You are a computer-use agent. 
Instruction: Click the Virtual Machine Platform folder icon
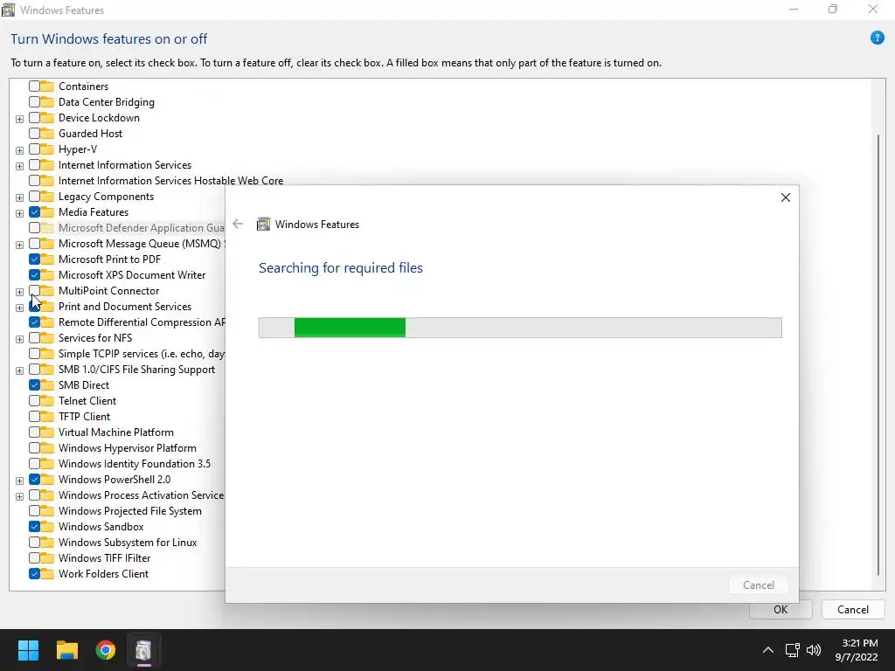click(47, 432)
